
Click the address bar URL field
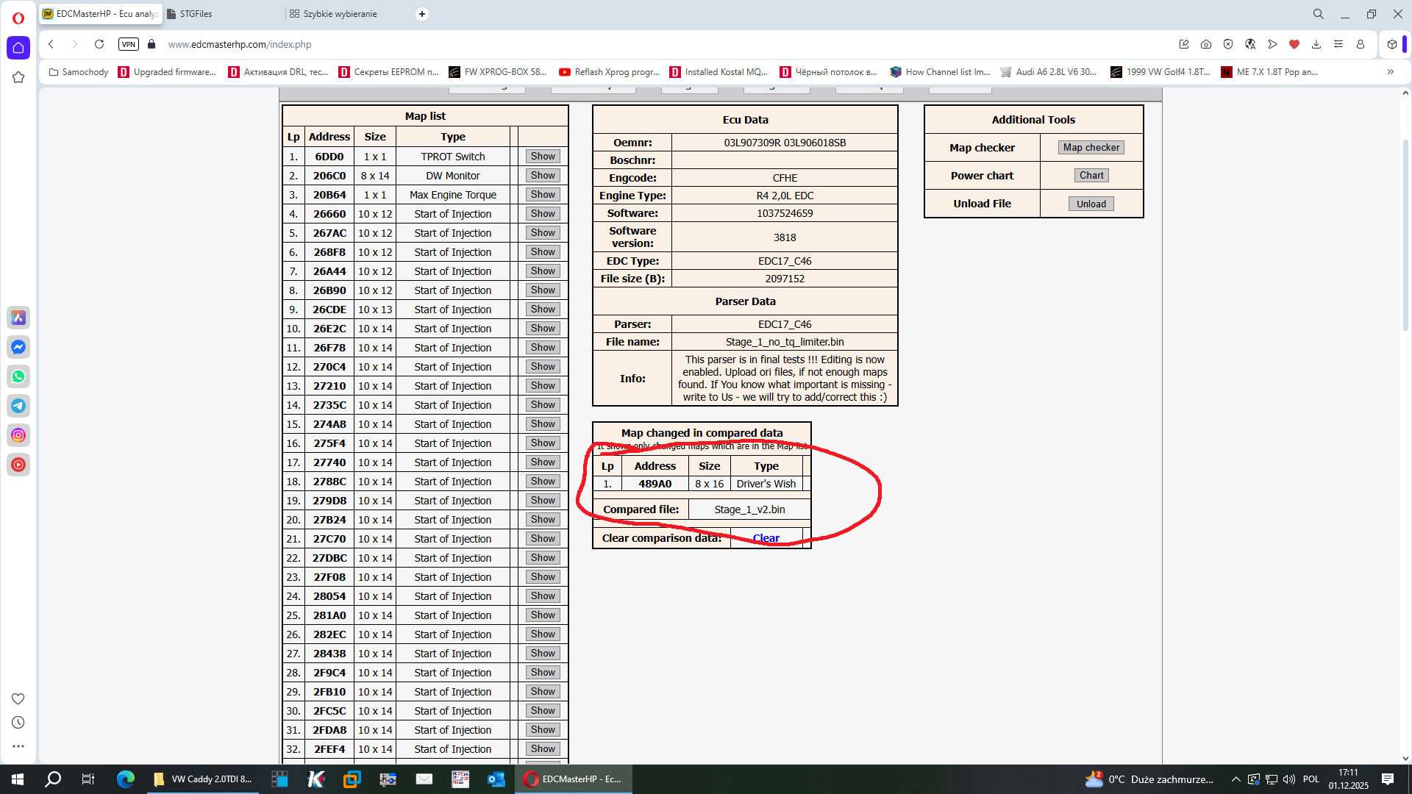pyautogui.click(x=662, y=44)
